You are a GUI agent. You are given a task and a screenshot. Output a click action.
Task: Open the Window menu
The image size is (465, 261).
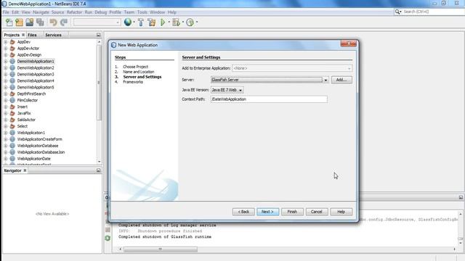point(157,12)
